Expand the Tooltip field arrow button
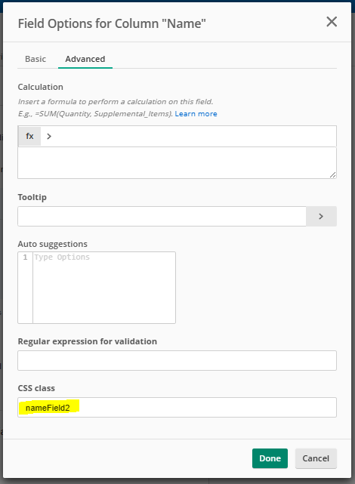 pos(321,217)
